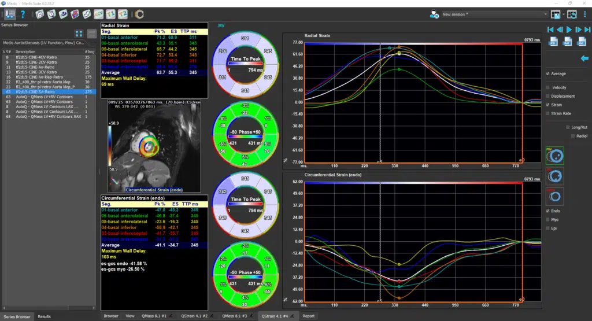Screen dimensions: 592x321
Task: Click the blue back arrow icon
Action: coord(584,58)
